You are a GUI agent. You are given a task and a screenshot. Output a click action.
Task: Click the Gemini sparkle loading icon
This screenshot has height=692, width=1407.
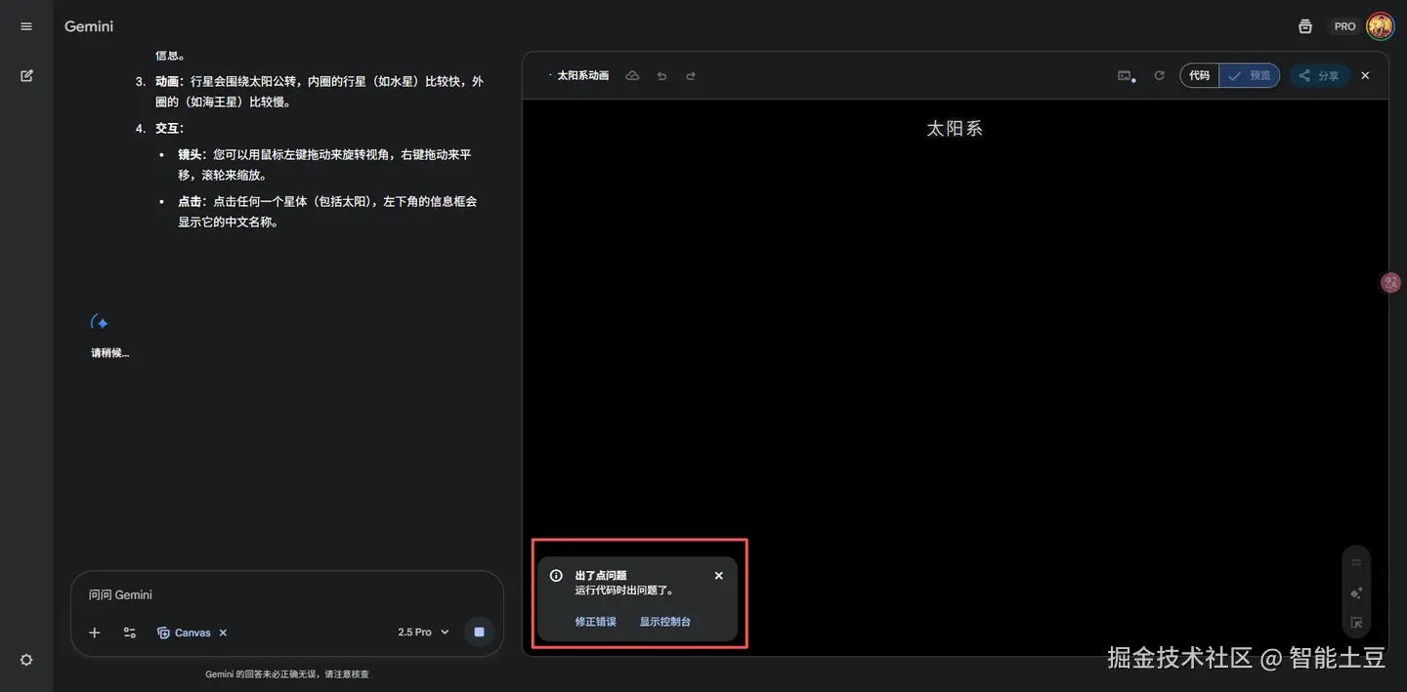click(100, 322)
